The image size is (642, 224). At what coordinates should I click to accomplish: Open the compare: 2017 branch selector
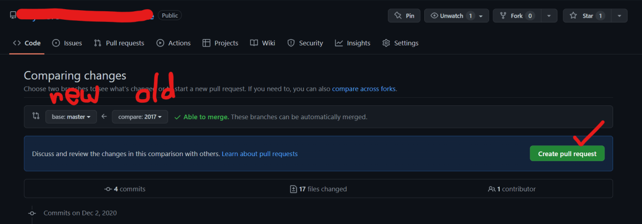[140, 117]
